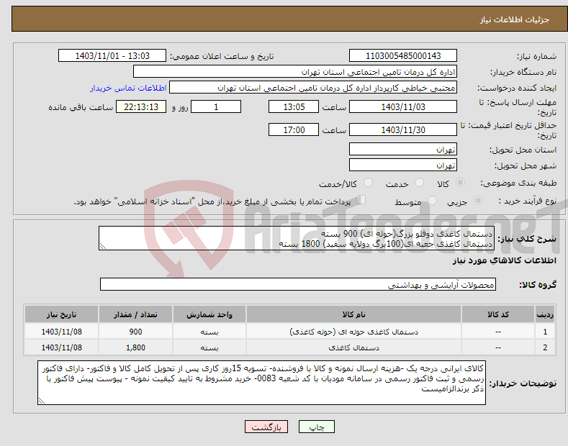
Task: Select the خدمت radio button
Action: [x=419, y=183]
